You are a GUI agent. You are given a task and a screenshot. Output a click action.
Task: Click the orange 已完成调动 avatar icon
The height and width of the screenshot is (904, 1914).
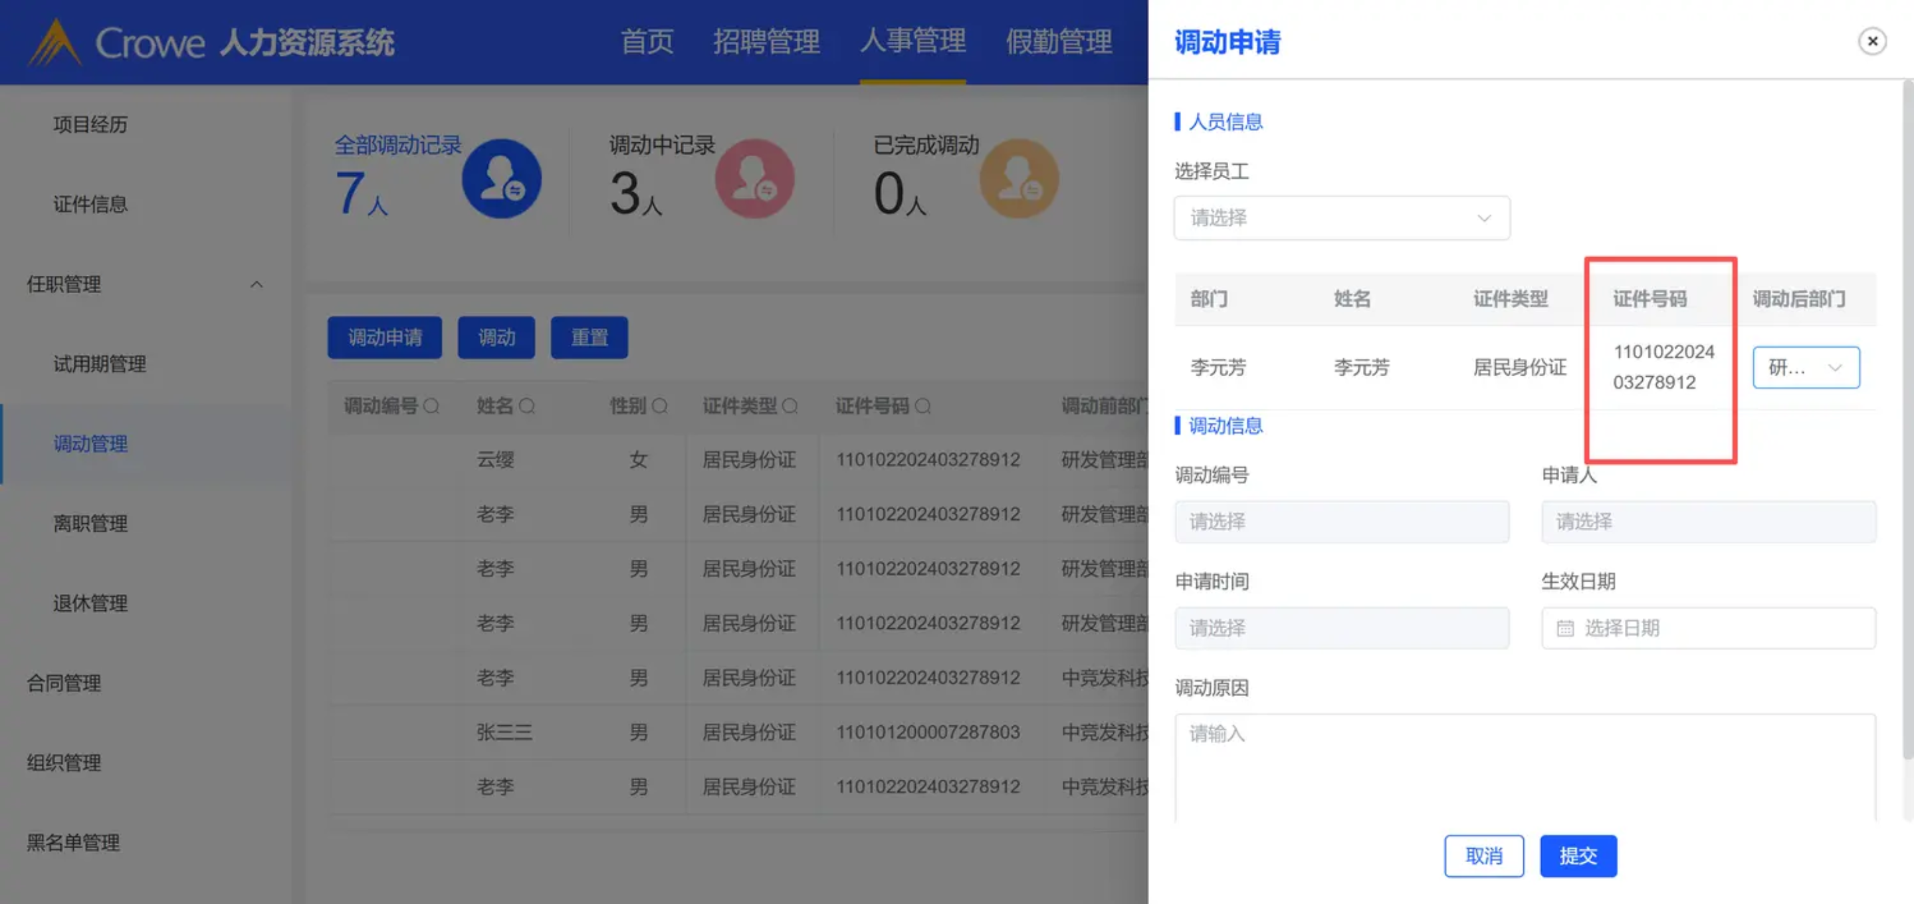1019,178
